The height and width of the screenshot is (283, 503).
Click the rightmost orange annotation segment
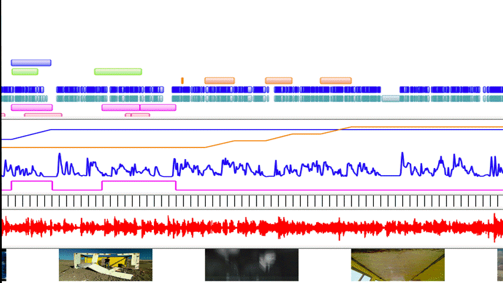click(x=336, y=80)
